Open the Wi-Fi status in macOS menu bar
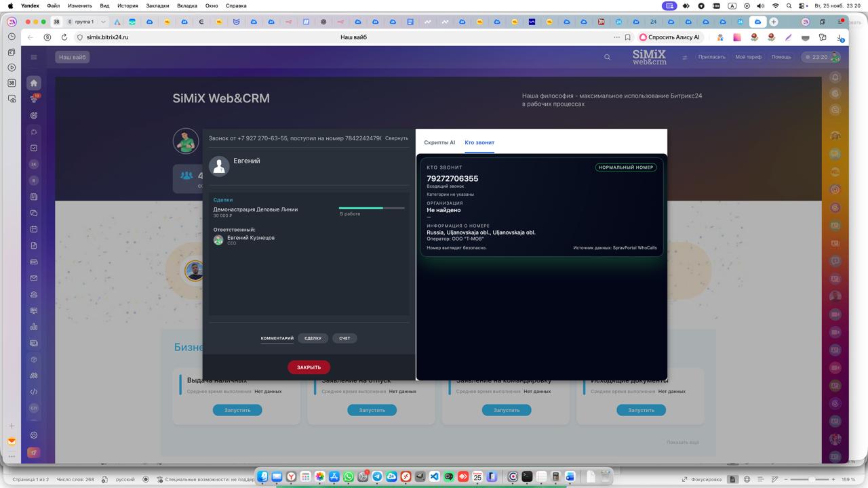 click(775, 5)
